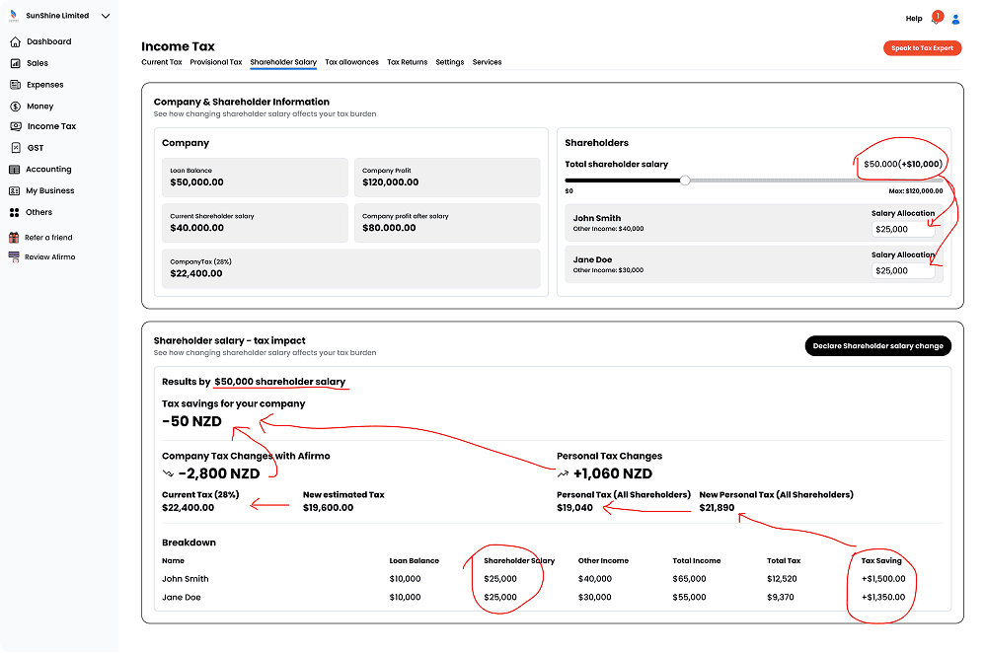Open the Tax allowances tab
This screenshot has height=653, width=985.
351,62
